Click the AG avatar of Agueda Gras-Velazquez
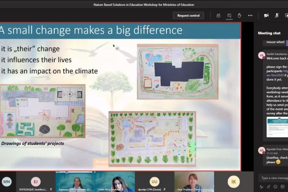The width and height of the screenshot is (288, 192). (262, 150)
